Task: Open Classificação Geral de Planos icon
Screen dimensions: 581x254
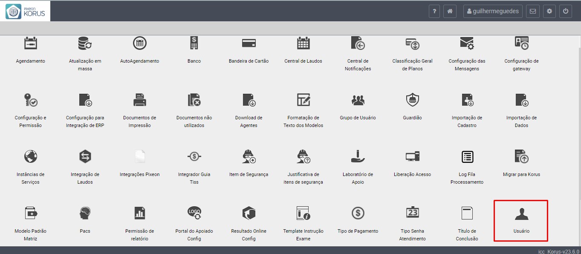Action: [412, 43]
